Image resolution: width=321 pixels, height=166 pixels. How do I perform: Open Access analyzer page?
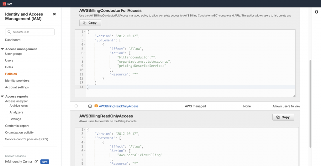[16, 101]
